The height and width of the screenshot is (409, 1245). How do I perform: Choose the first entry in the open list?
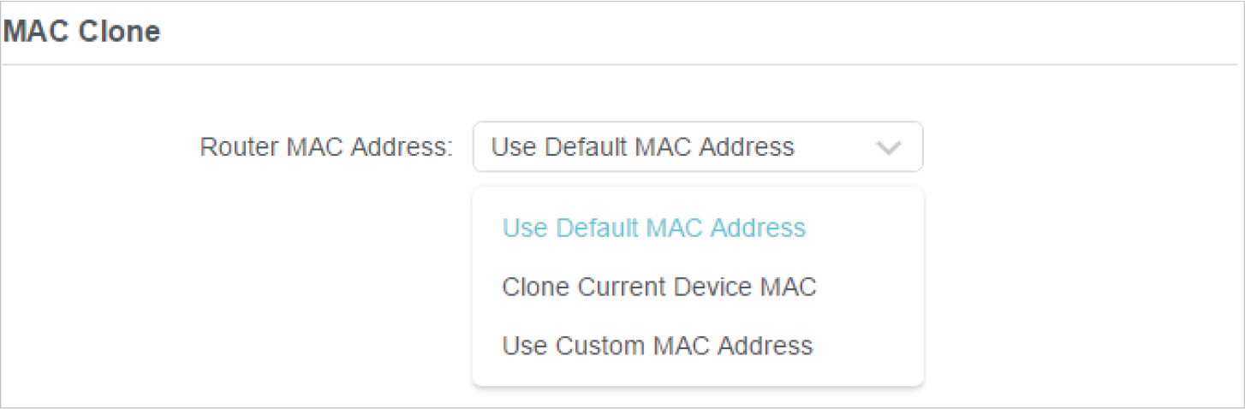[x=653, y=228]
